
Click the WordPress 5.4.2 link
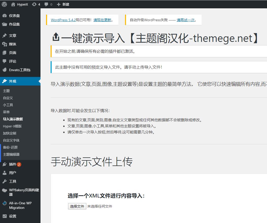point(63,20)
